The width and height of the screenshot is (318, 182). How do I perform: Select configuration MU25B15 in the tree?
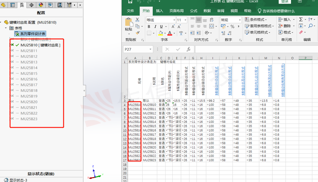pos(29,73)
